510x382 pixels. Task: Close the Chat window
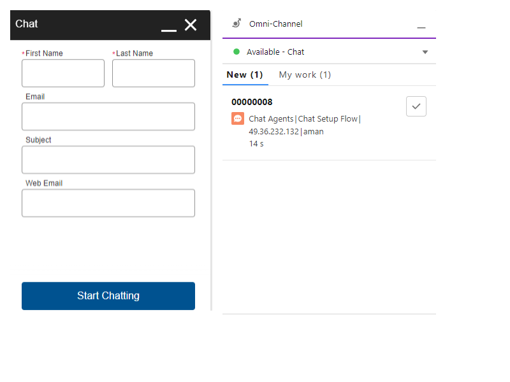coord(191,25)
